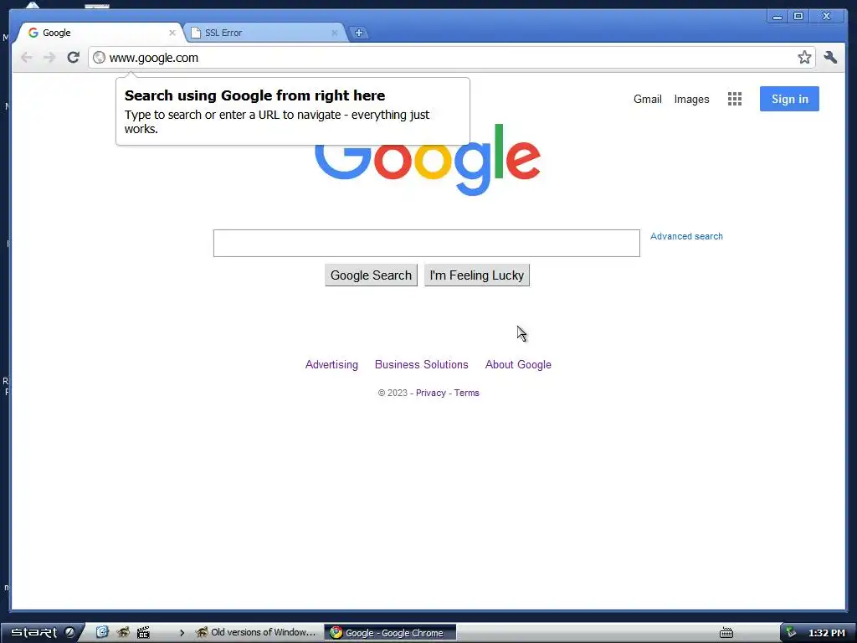Click the browser back arrow

26,58
